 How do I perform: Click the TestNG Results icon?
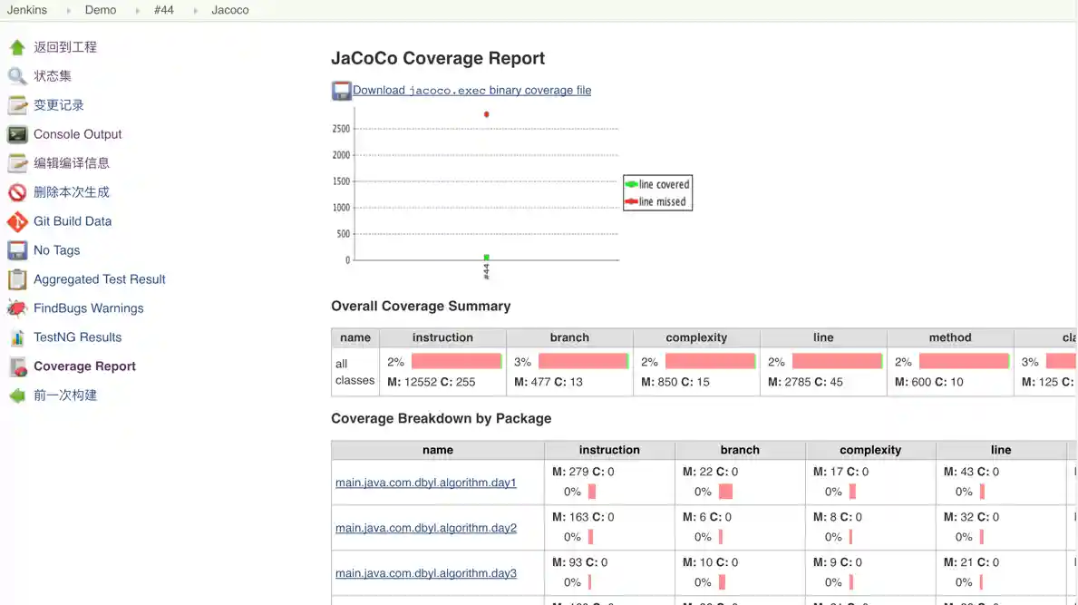point(17,337)
